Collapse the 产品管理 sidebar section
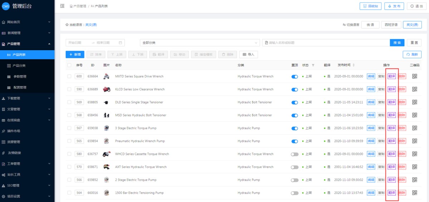 coord(27,44)
